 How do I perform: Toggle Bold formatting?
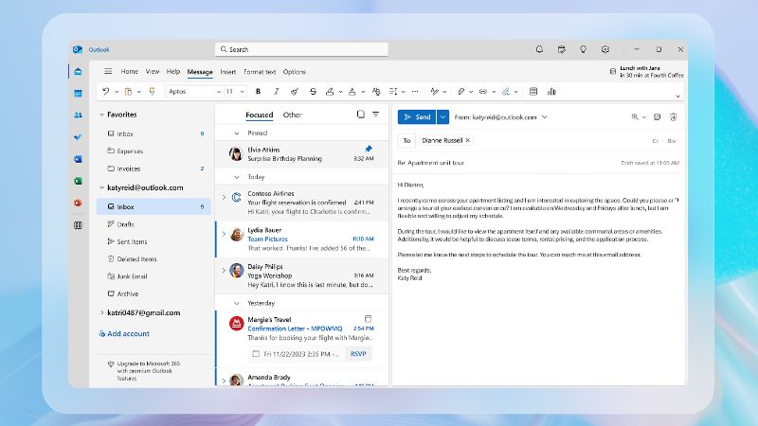pyautogui.click(x=258, y=91)
